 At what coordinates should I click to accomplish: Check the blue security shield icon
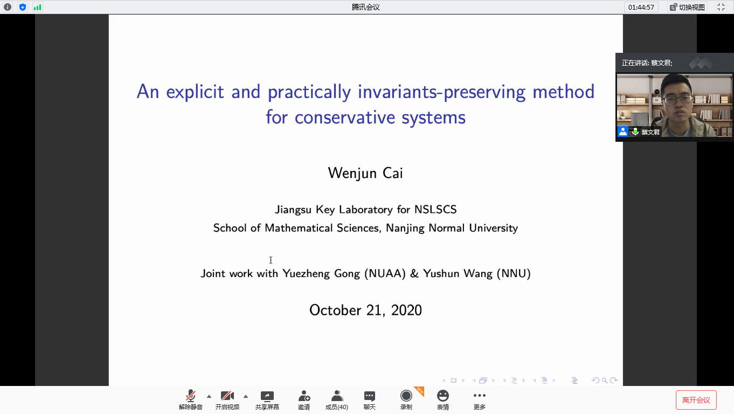22,7
